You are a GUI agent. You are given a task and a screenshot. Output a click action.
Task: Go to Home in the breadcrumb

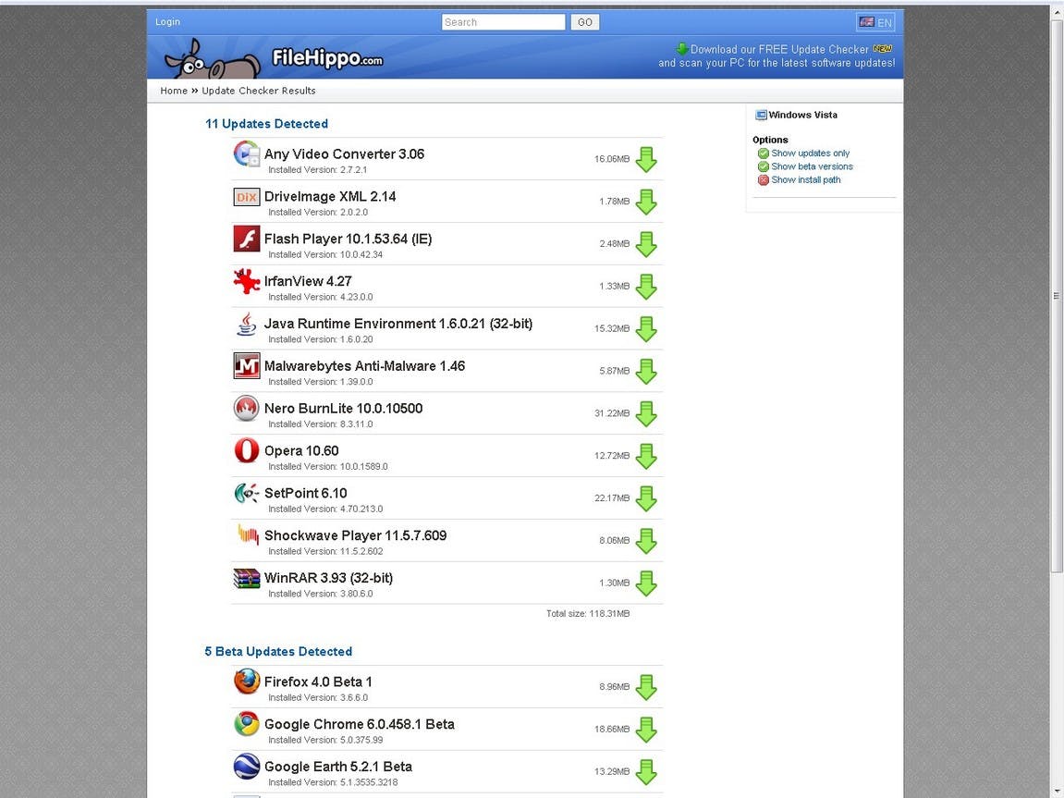[x=174, y=91]
